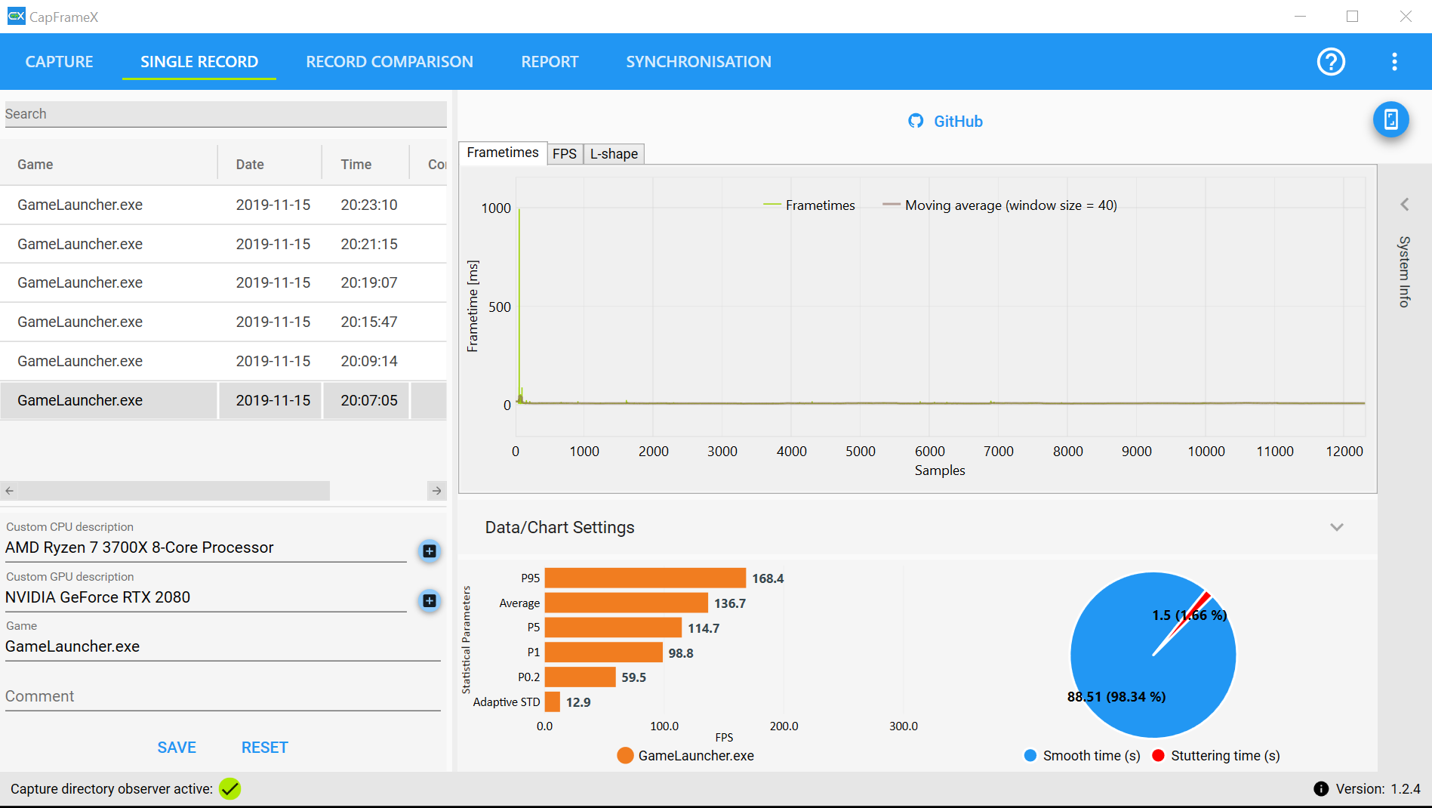The image size is (1432, 808).
Task: Click the GitHub octocat icon
Action: coord(916,122)
